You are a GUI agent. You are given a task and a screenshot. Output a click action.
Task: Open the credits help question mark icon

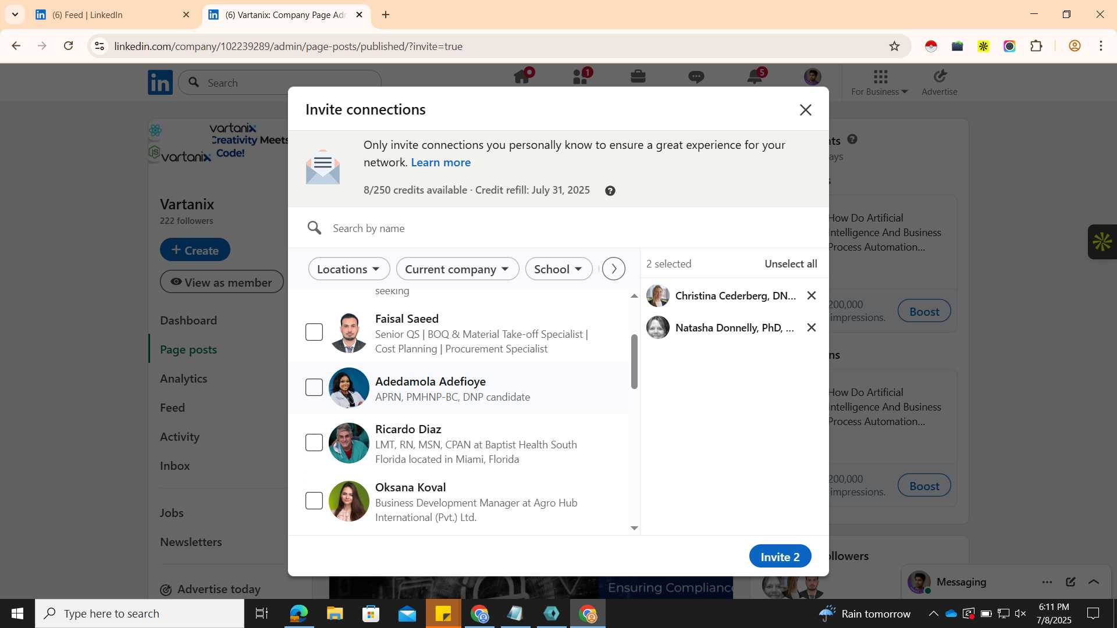[610, 191]
